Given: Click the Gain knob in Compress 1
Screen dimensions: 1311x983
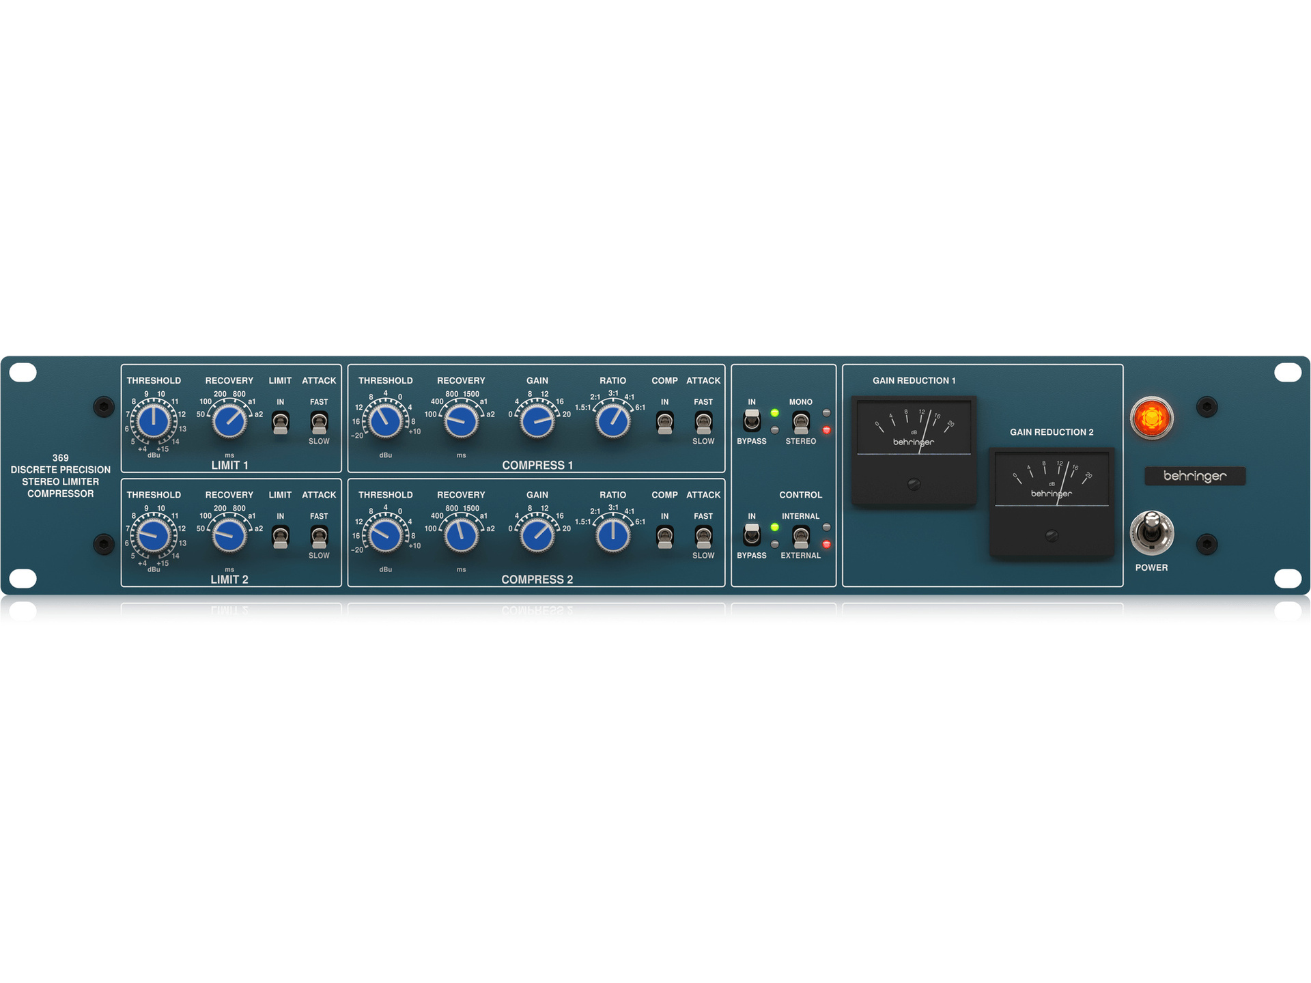Looking at the screenshot, I should (537, 421).
